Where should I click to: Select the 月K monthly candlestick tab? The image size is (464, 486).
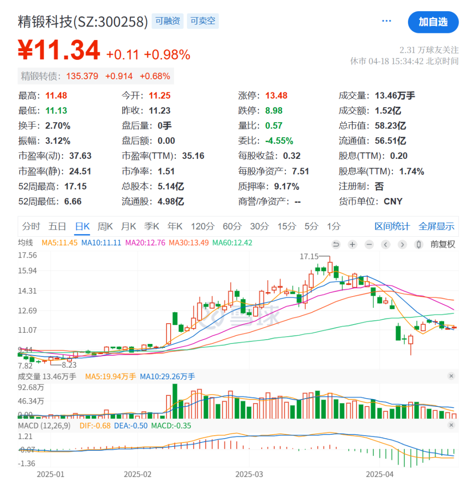coord(129,226)
